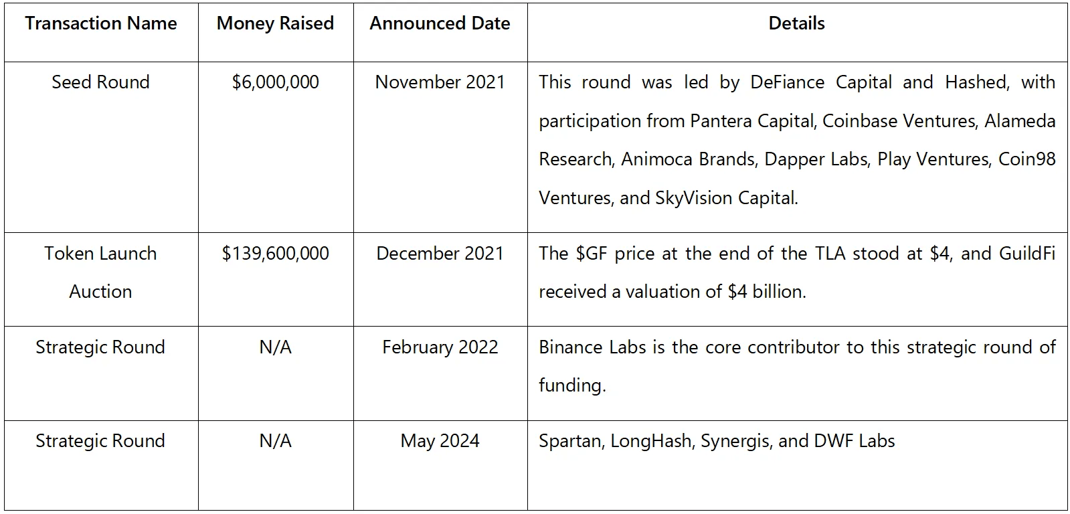Click the May 2024 date cell

point(440,441)
